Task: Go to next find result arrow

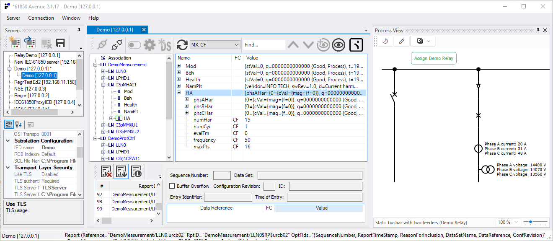Action: (308, 45)
